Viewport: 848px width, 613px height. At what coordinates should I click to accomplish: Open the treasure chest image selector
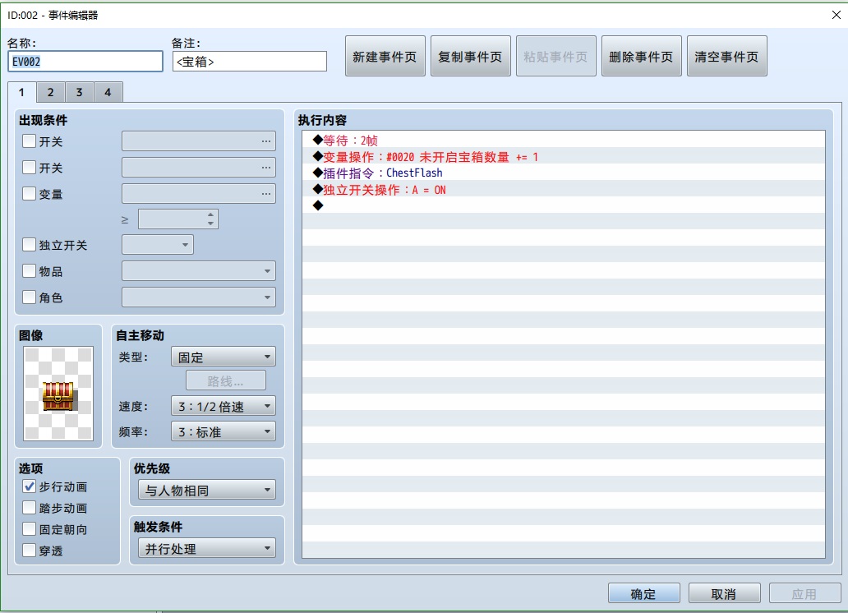58,394
